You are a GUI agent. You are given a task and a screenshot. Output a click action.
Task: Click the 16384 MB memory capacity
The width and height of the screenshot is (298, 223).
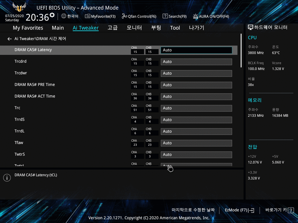coord(280,116)
